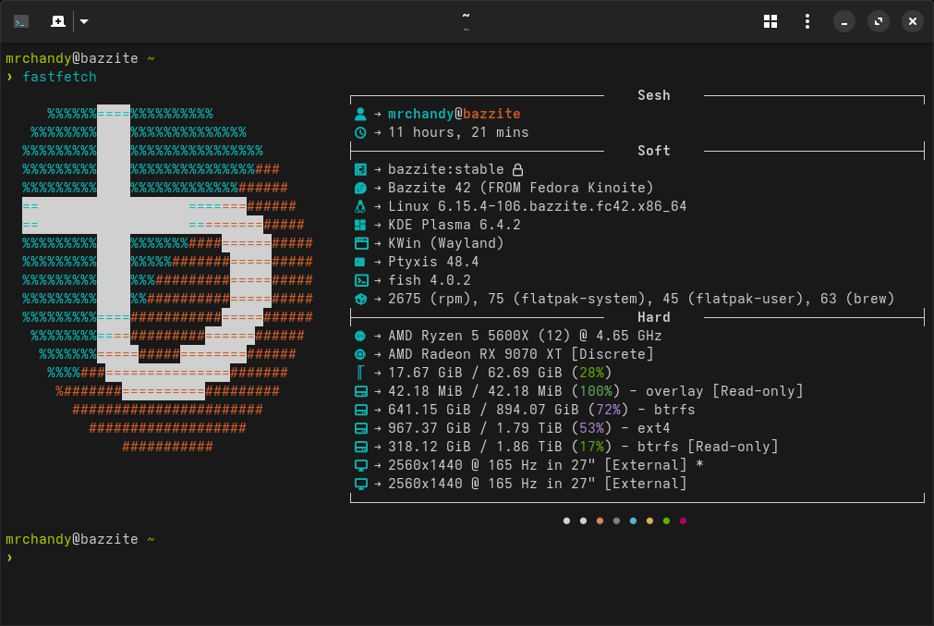Screen dimensions: 934x626
Task: Show the tab overview grid
Action: pos(770,21)
